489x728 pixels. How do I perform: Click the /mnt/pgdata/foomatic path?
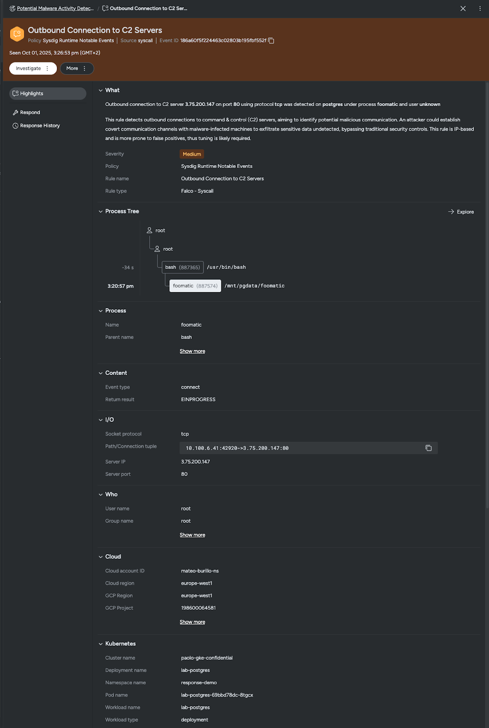tap(255, 286)
